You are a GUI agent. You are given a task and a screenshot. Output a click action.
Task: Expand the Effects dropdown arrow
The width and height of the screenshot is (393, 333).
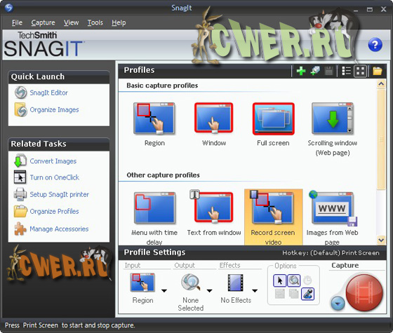click(255, 291)
